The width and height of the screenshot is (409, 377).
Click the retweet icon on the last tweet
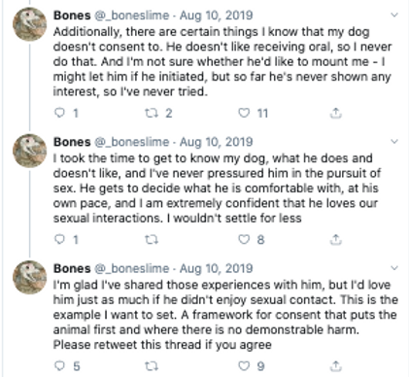(152, 366)
